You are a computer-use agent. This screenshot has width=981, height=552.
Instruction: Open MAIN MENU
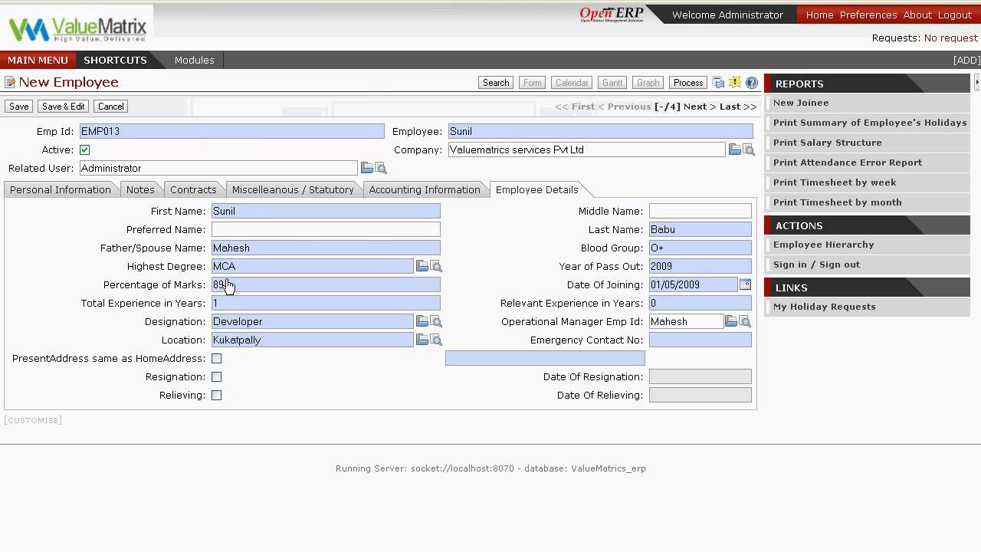click(38, 60)
